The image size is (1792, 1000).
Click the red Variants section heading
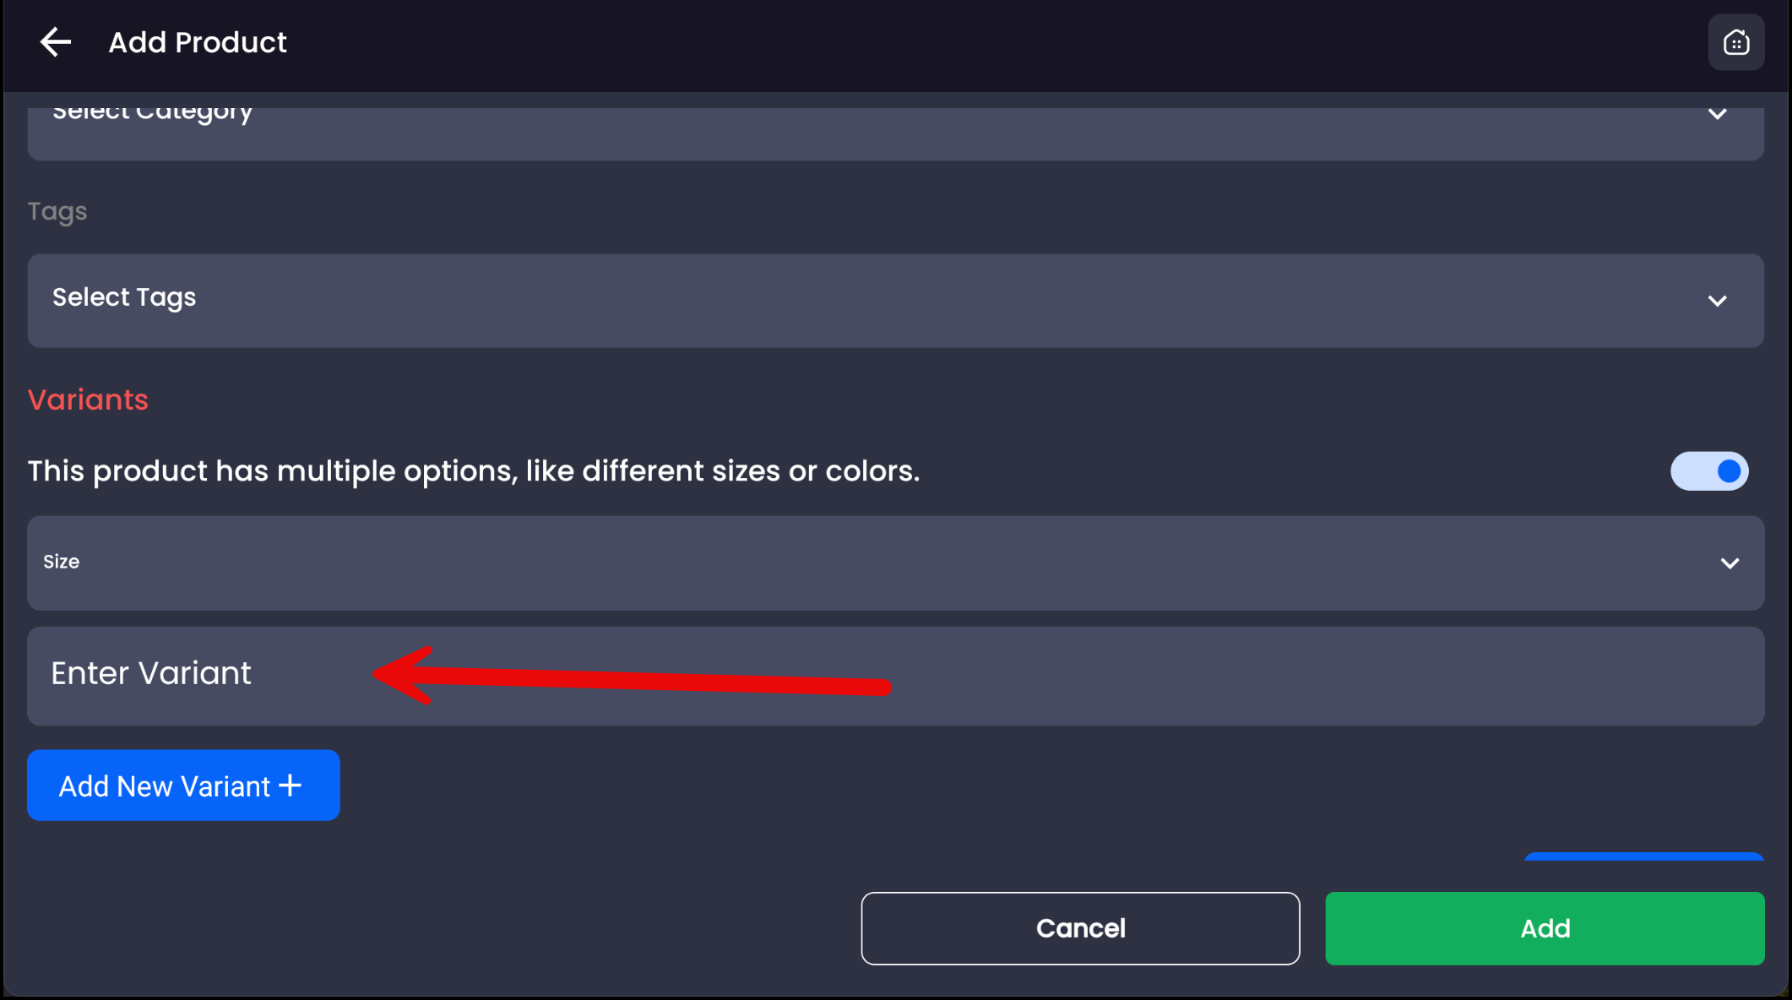pos(88,399)
